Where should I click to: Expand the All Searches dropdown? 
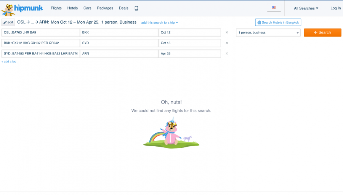[x=306, y=8]
